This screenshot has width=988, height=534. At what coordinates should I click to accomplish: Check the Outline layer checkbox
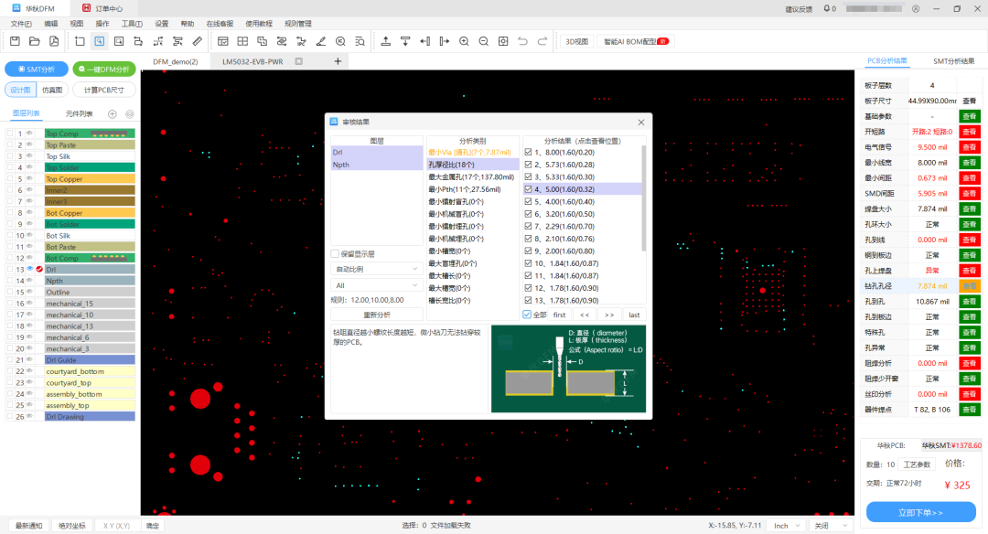coord(10,293)
